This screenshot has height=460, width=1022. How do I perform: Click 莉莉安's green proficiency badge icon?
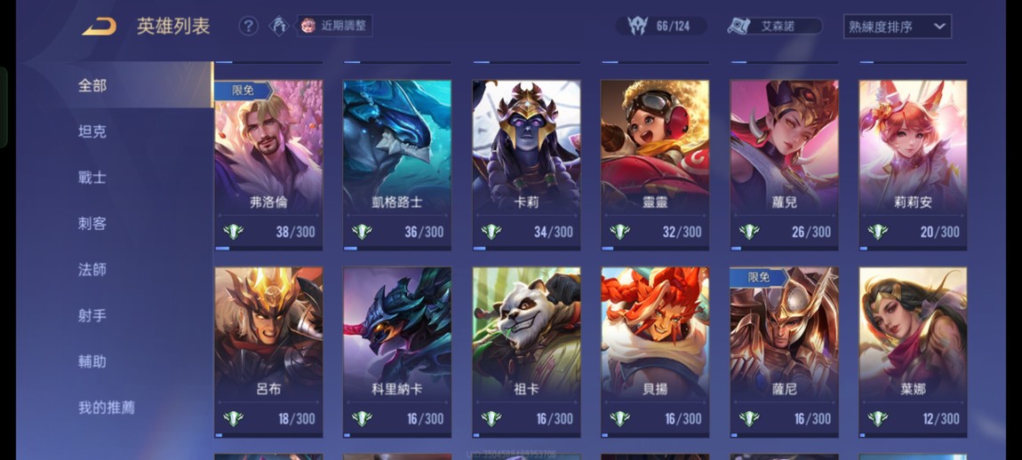click(877, 232)
